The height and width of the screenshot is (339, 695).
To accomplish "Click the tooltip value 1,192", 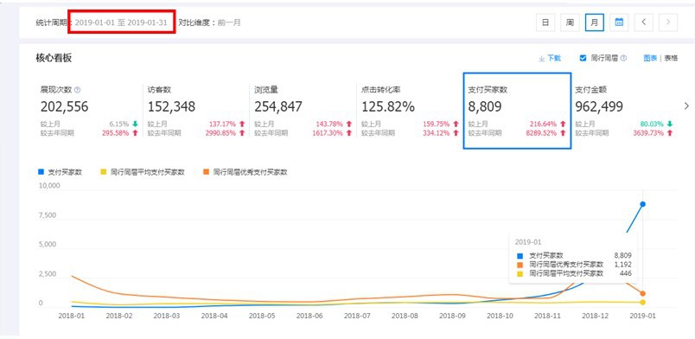I will (x=622, y=265).
